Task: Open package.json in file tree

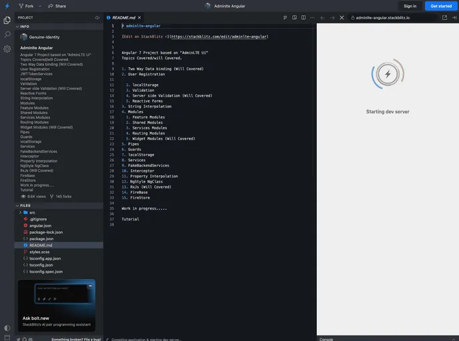Action: [41, 238]
